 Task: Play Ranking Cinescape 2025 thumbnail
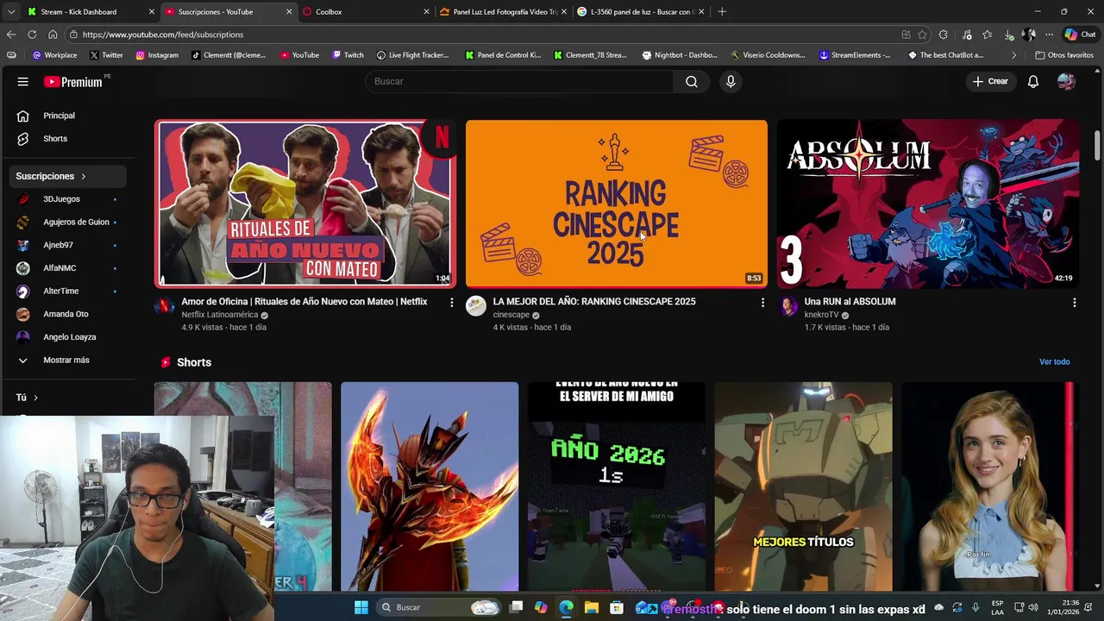pyautogui.click(x=617, y=204)
